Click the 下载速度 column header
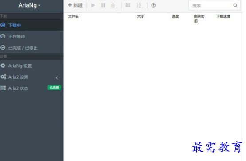Image resolution: width=246 pixels, height=161 pixels. point(223,16)
